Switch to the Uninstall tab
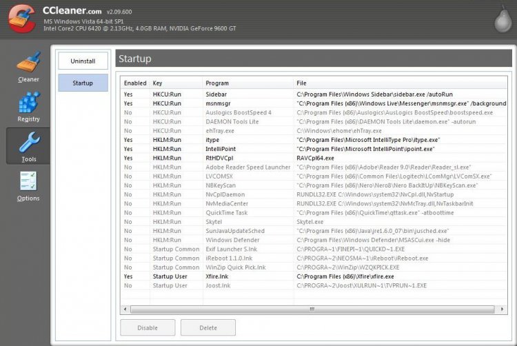Screen dimensions: 517x346 click(83, 61)
